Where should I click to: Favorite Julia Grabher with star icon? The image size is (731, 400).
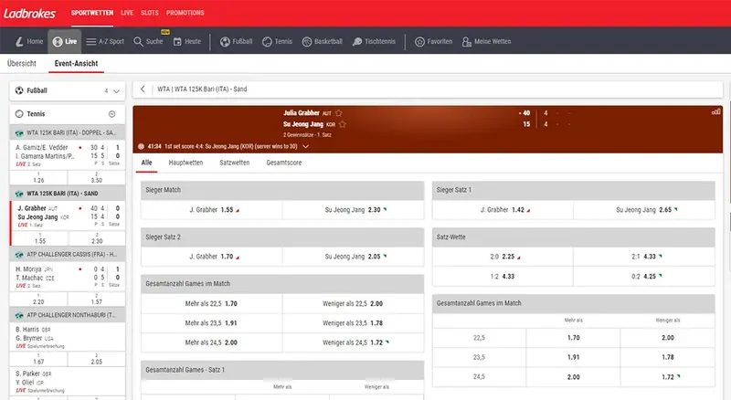pos(339,113)
